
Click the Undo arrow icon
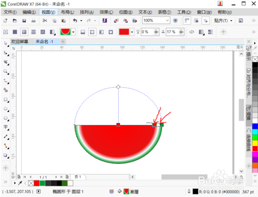click(x=75, y=21)
